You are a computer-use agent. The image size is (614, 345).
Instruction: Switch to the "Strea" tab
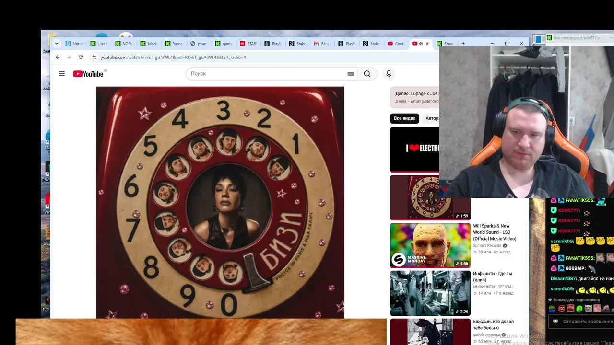coord(446,44)
